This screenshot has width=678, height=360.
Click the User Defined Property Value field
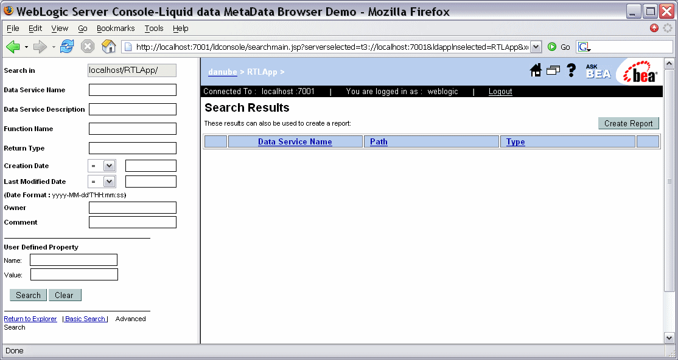pos(74,274)
